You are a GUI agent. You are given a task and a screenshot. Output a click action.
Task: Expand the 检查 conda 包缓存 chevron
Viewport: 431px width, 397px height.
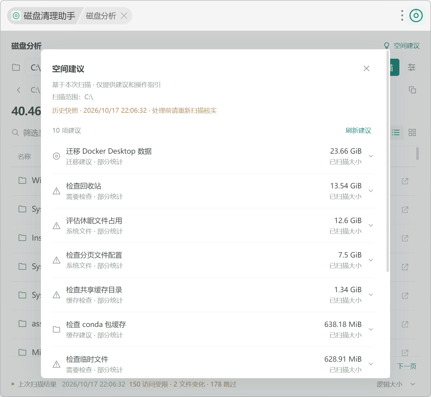[371, 329]
